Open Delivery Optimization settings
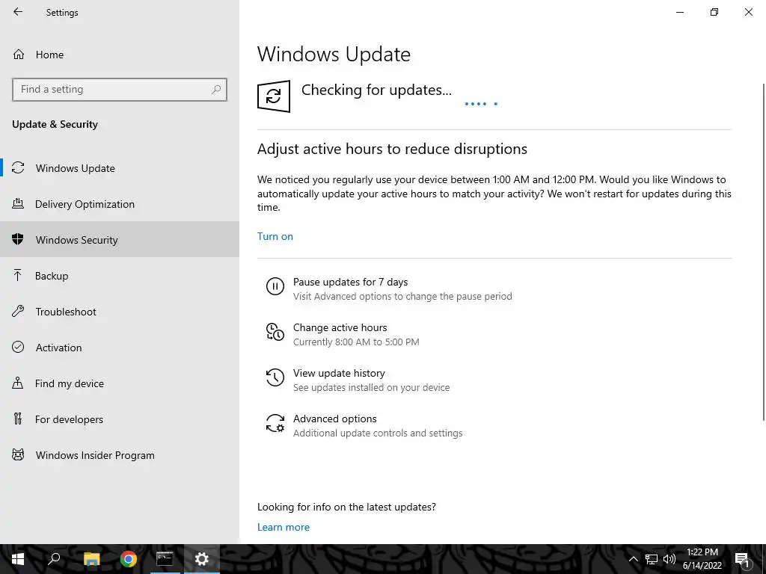766x574 pixels. 120,204
